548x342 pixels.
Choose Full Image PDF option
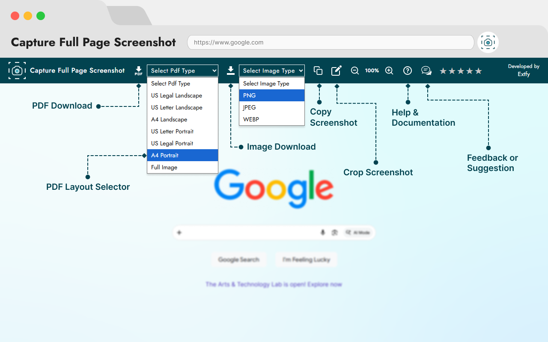[x=182, y=167]
